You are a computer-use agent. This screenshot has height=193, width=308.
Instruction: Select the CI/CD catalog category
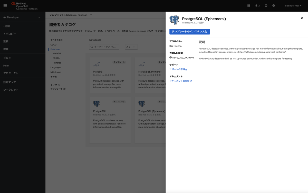point(53,45)
